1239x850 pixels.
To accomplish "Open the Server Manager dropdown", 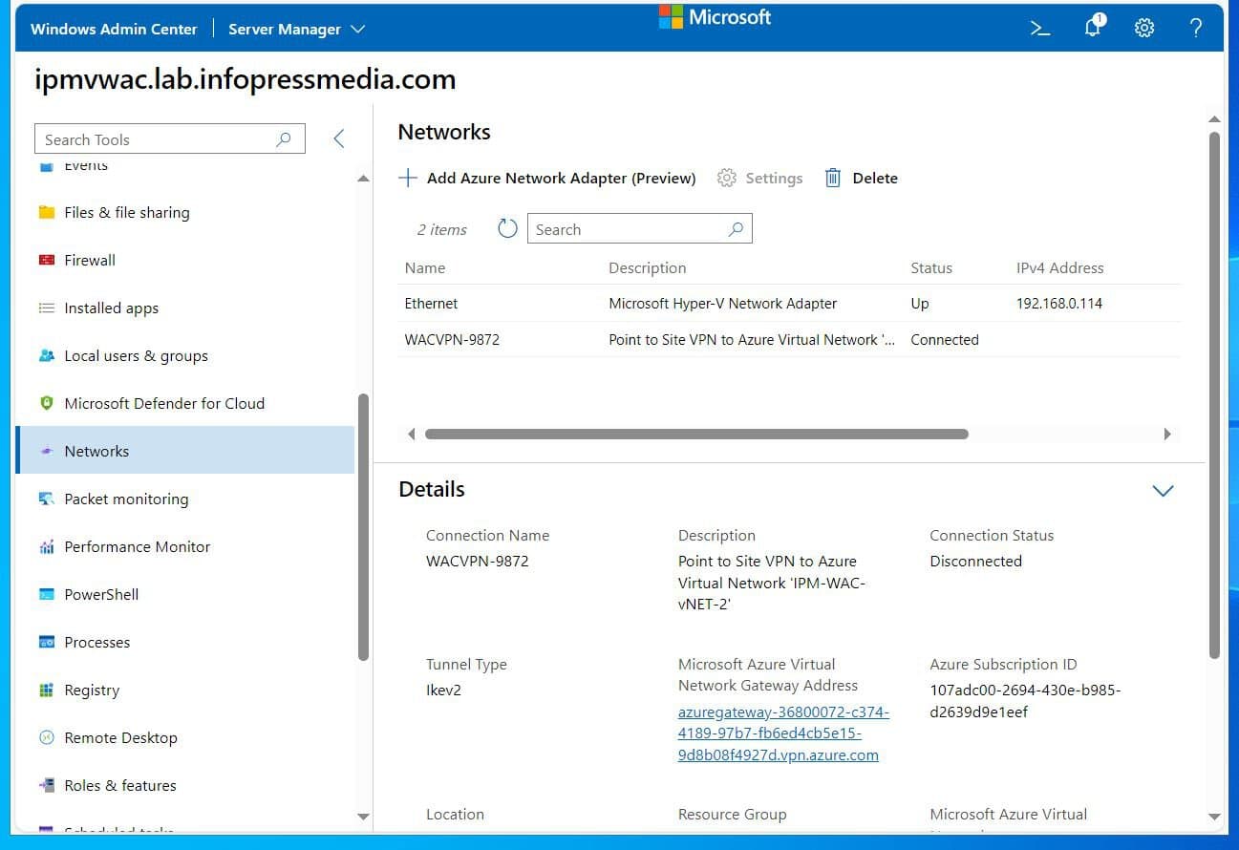I will point(296,29).
